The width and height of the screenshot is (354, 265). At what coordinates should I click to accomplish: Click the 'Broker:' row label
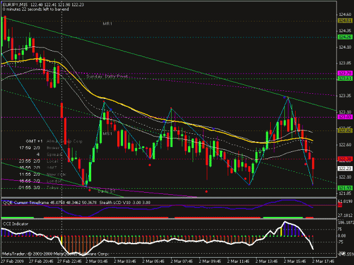click(x=53, y=148)
